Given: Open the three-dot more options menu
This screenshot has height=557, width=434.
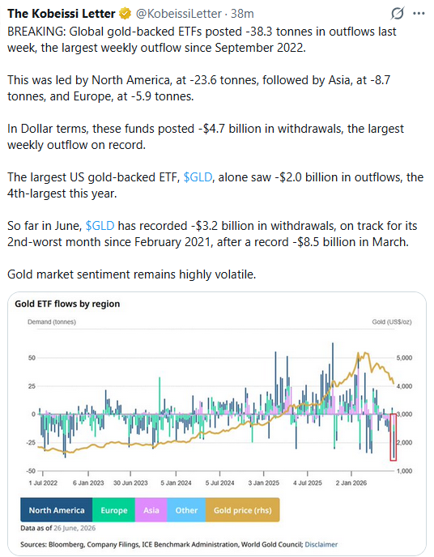Looking at the screenshot, I should tap(419, 14).
